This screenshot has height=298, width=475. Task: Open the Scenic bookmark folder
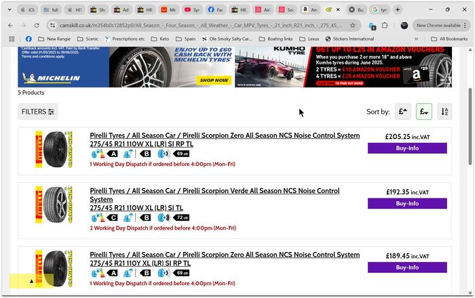[88, 39]
